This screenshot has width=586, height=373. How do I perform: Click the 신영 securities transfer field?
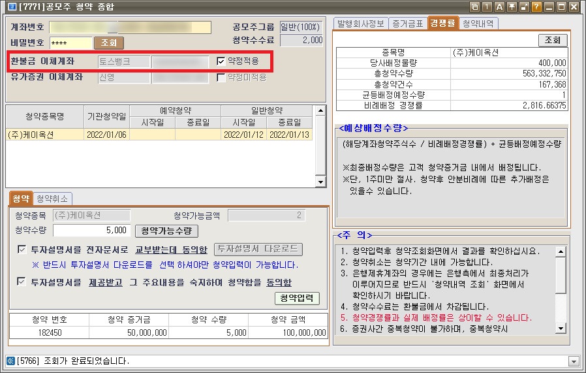point(124,78)
